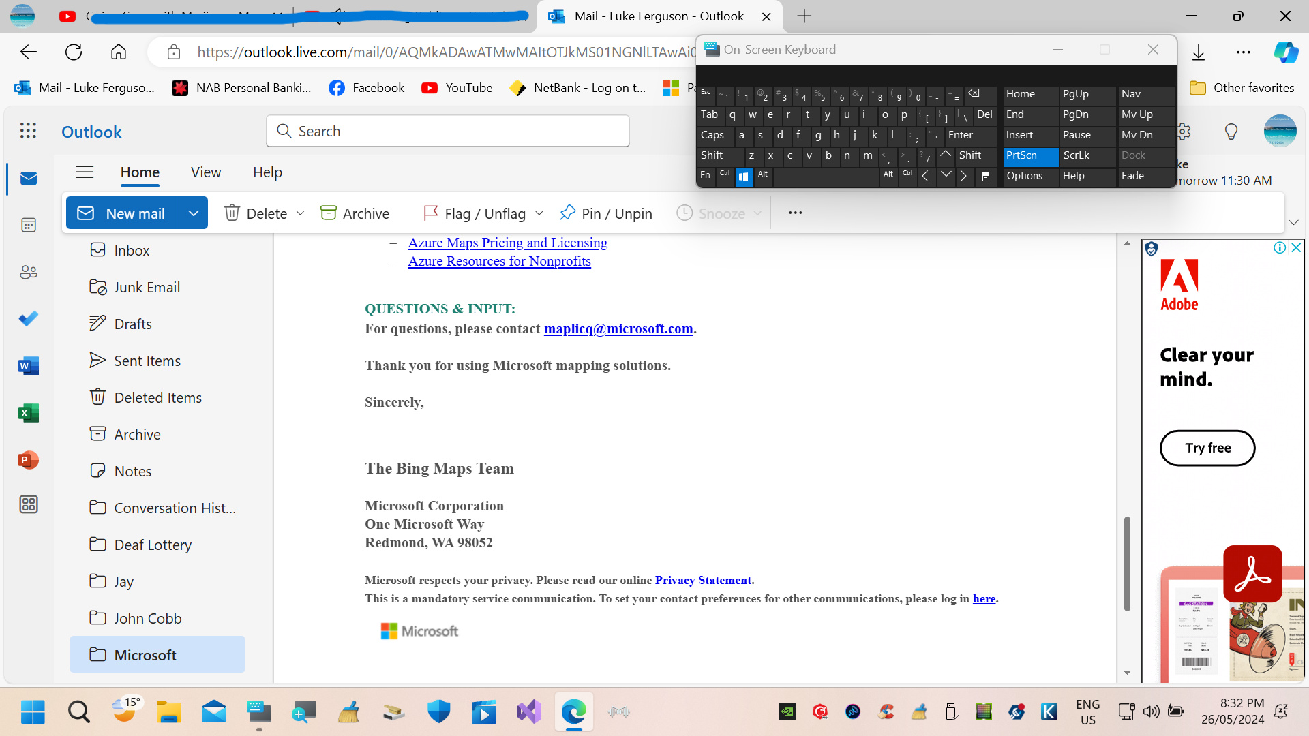The image size is (1309, 736).
Task: Open Visual Studio from the taskbar
Action: 529,712
